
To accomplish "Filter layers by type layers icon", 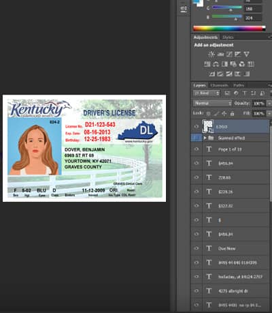I will (245, 93).
